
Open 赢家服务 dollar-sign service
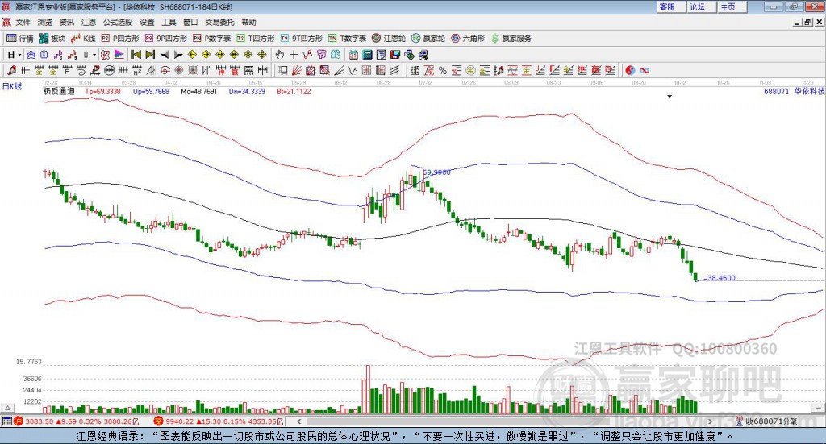[x=511, y=39]
